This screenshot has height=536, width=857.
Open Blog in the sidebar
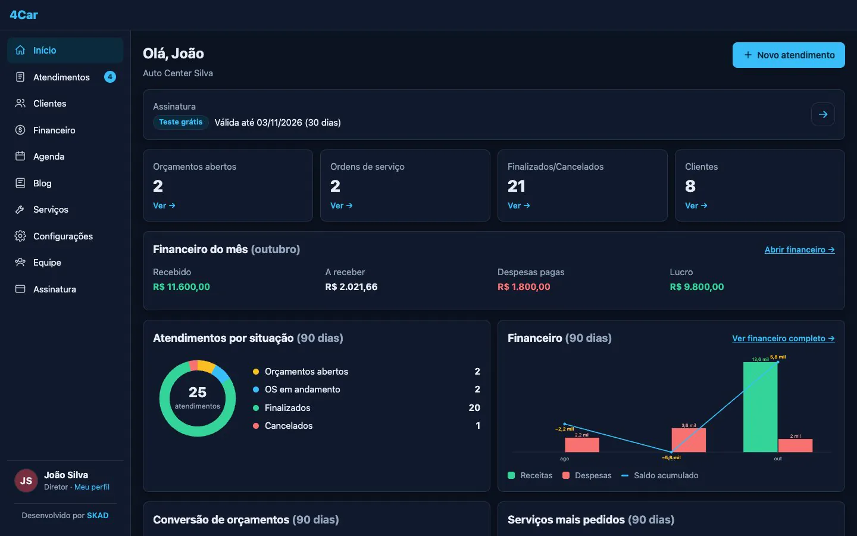point(65,183)
